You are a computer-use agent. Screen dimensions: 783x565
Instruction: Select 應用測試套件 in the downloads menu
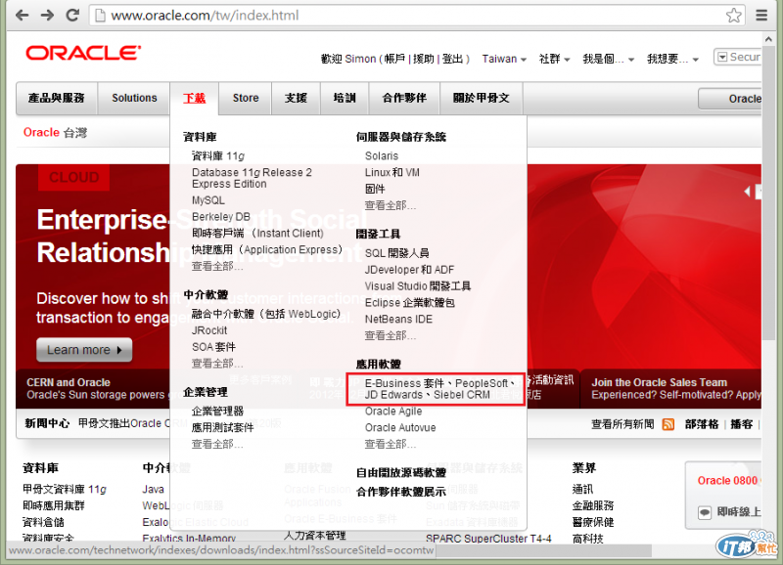[223, 428]
